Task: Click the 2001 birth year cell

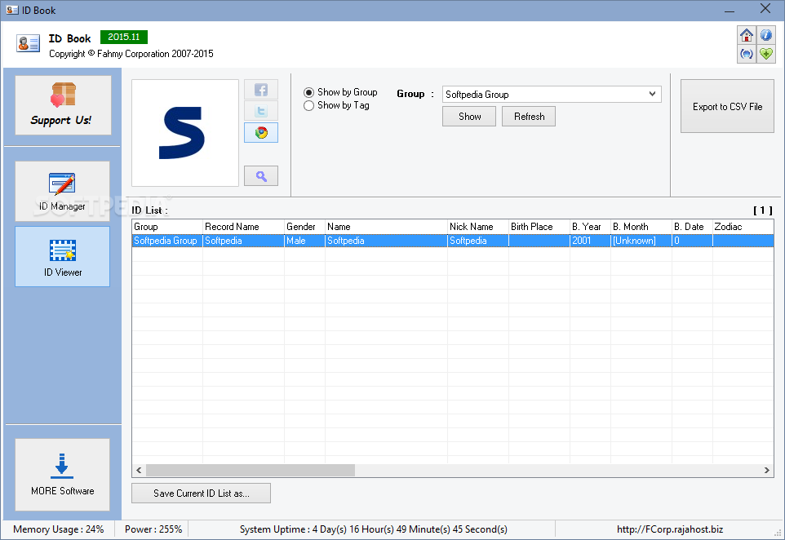Action: (590, 241)
